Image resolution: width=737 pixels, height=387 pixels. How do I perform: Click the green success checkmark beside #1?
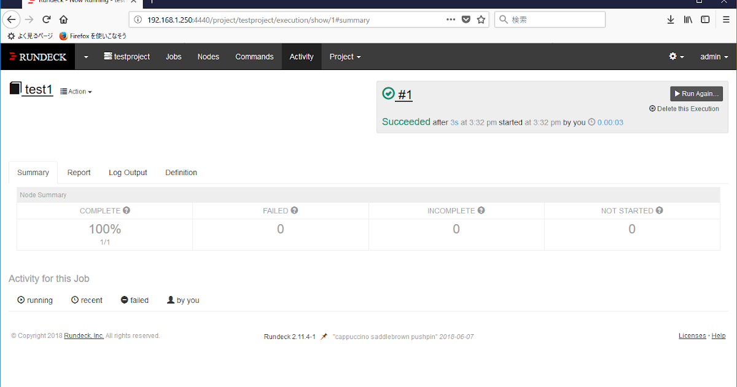click(388, 93)
